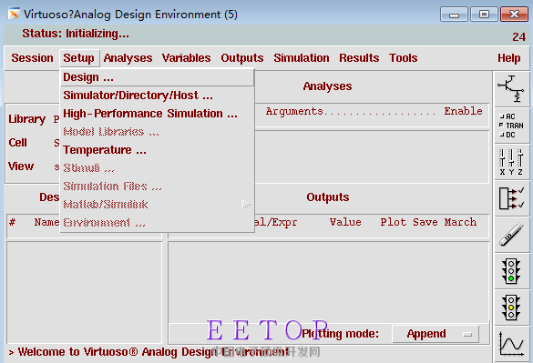533x363 pixels.
Task: Select Temperature ... in the Setup menu
Action: (x=157, y=150)
